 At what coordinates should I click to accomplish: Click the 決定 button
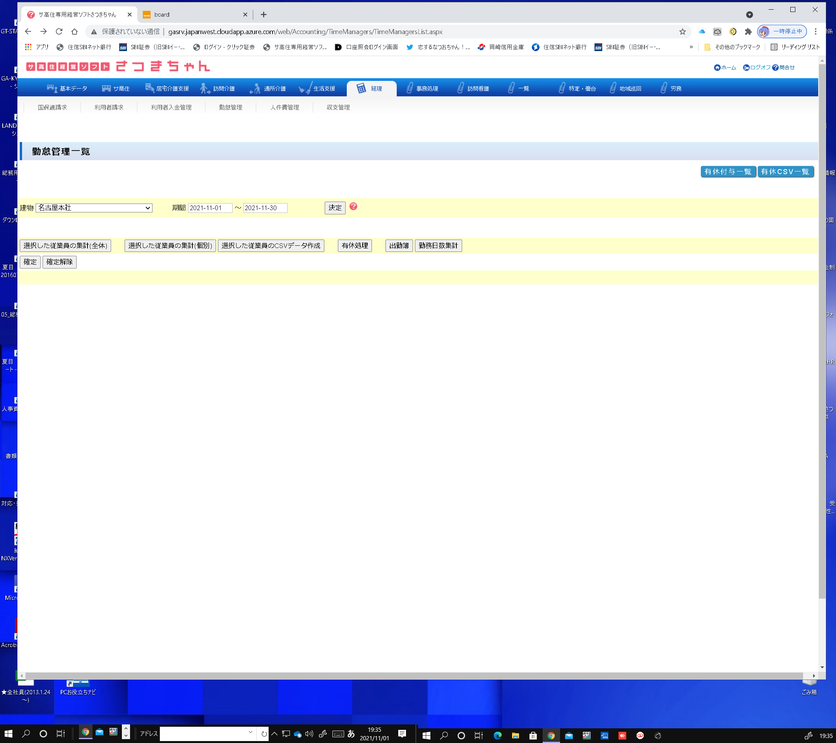click(x=334, y=208)
